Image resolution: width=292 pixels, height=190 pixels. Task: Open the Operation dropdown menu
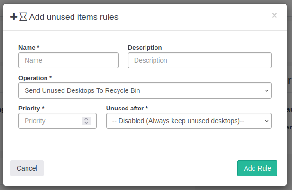[142, 90]
